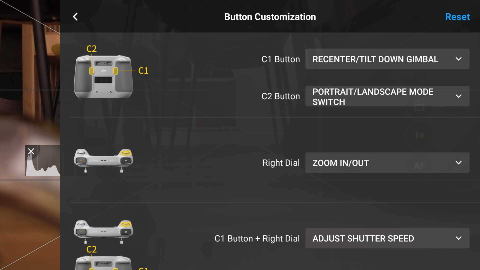Expand chevron beside ADJUST SHUTTER SPEED
480x270 pixels.
pyautogui.click(x=458, y=238)
